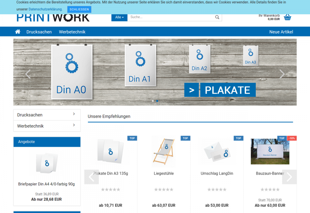Image resolution: width=310 pixels, height=213 pixels.
Task: Advance to next banner slide arrow
Action: pos(282,74)
